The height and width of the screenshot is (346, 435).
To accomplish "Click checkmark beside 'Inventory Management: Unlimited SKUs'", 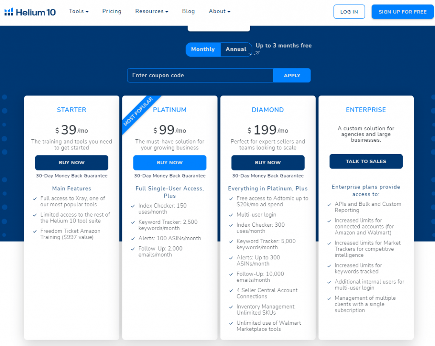I will point(231,307).
